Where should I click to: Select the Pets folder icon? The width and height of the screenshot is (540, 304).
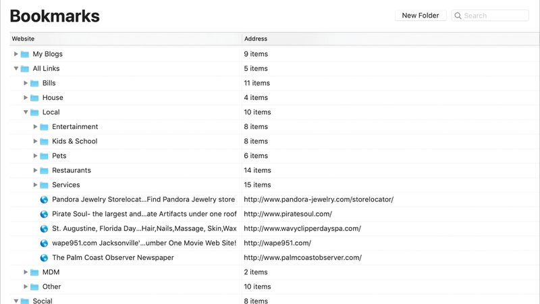[44, 156]
